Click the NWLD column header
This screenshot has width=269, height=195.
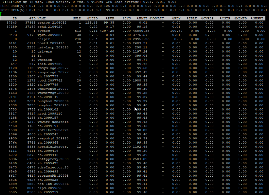(77, 18)
